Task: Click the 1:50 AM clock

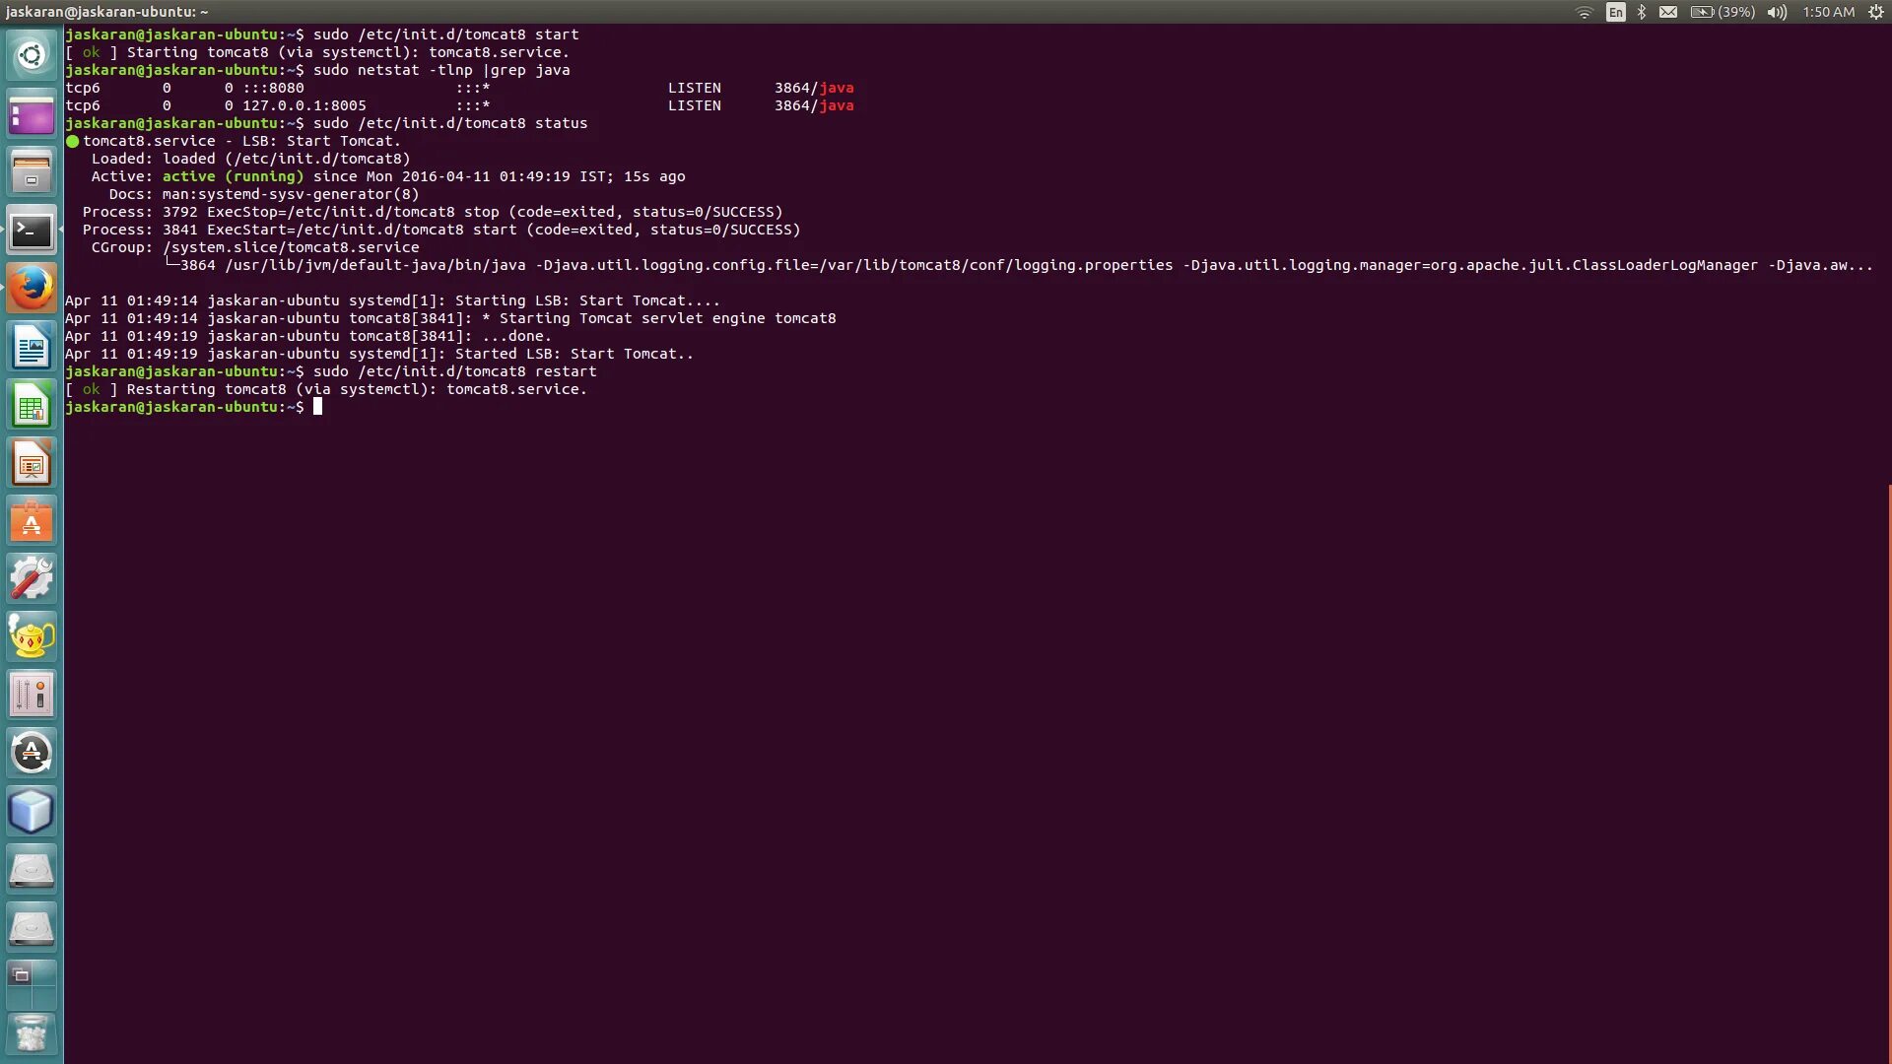Action: pos(1828,12)
